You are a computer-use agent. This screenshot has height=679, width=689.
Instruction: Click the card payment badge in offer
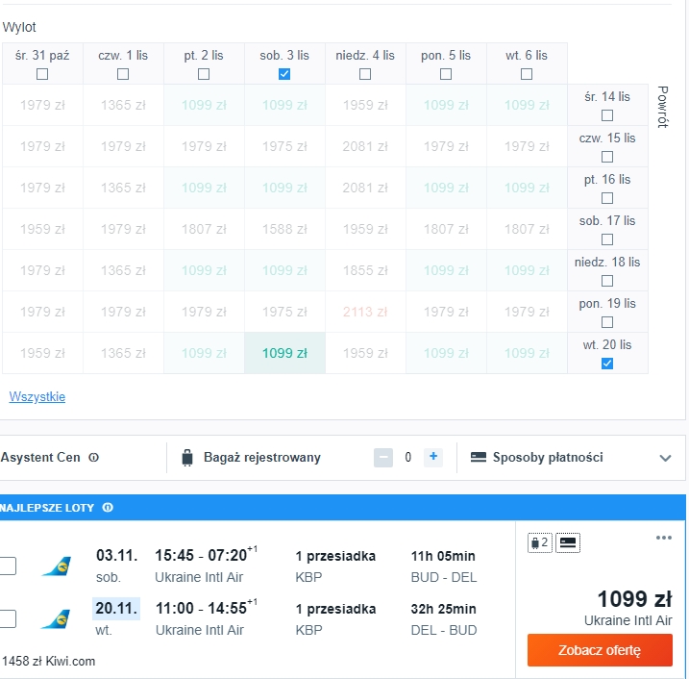[568, 542]
